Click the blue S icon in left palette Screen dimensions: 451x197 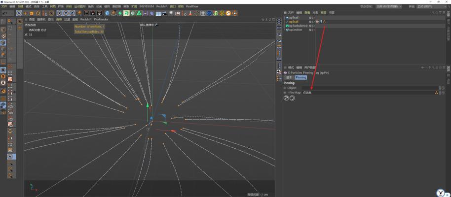click(x=3, y=70)
